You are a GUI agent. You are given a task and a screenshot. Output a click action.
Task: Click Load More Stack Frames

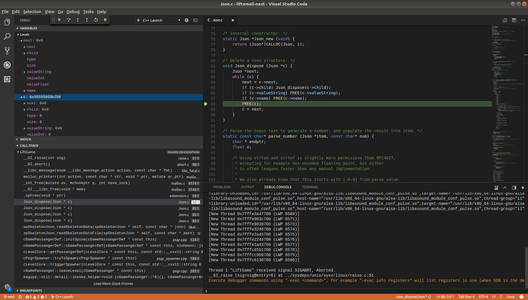pos(113,283)
